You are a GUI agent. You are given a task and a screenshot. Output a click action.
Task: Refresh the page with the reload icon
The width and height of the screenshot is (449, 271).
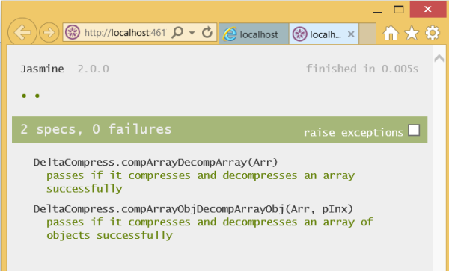(207, 33)
